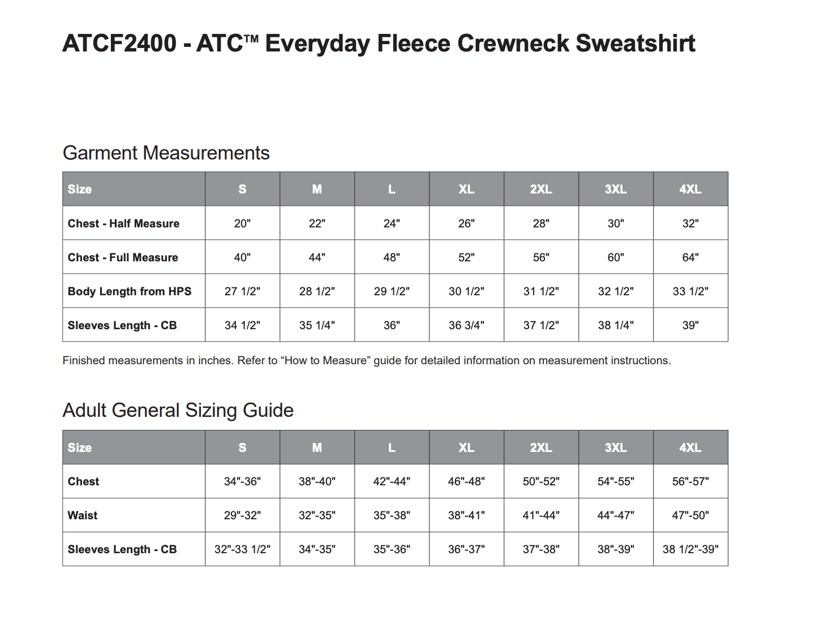Click the 38 1/2"-39" sleeve range cell
The image size is (816, 629).
click(x=690, y=549)
